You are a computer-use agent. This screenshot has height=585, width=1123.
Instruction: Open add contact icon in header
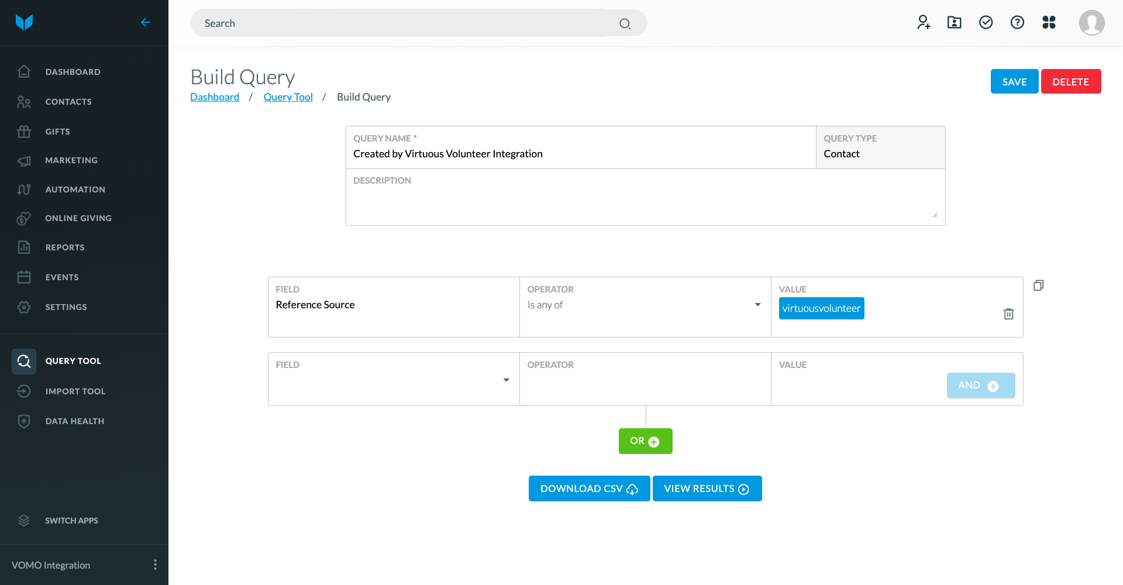tap(924, 22)
